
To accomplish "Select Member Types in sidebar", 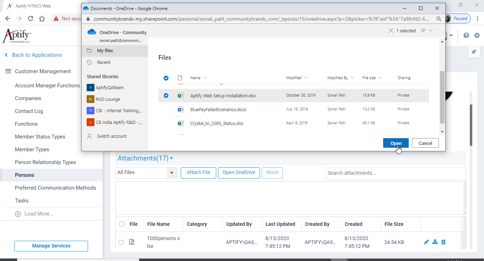I will [32, 149].
